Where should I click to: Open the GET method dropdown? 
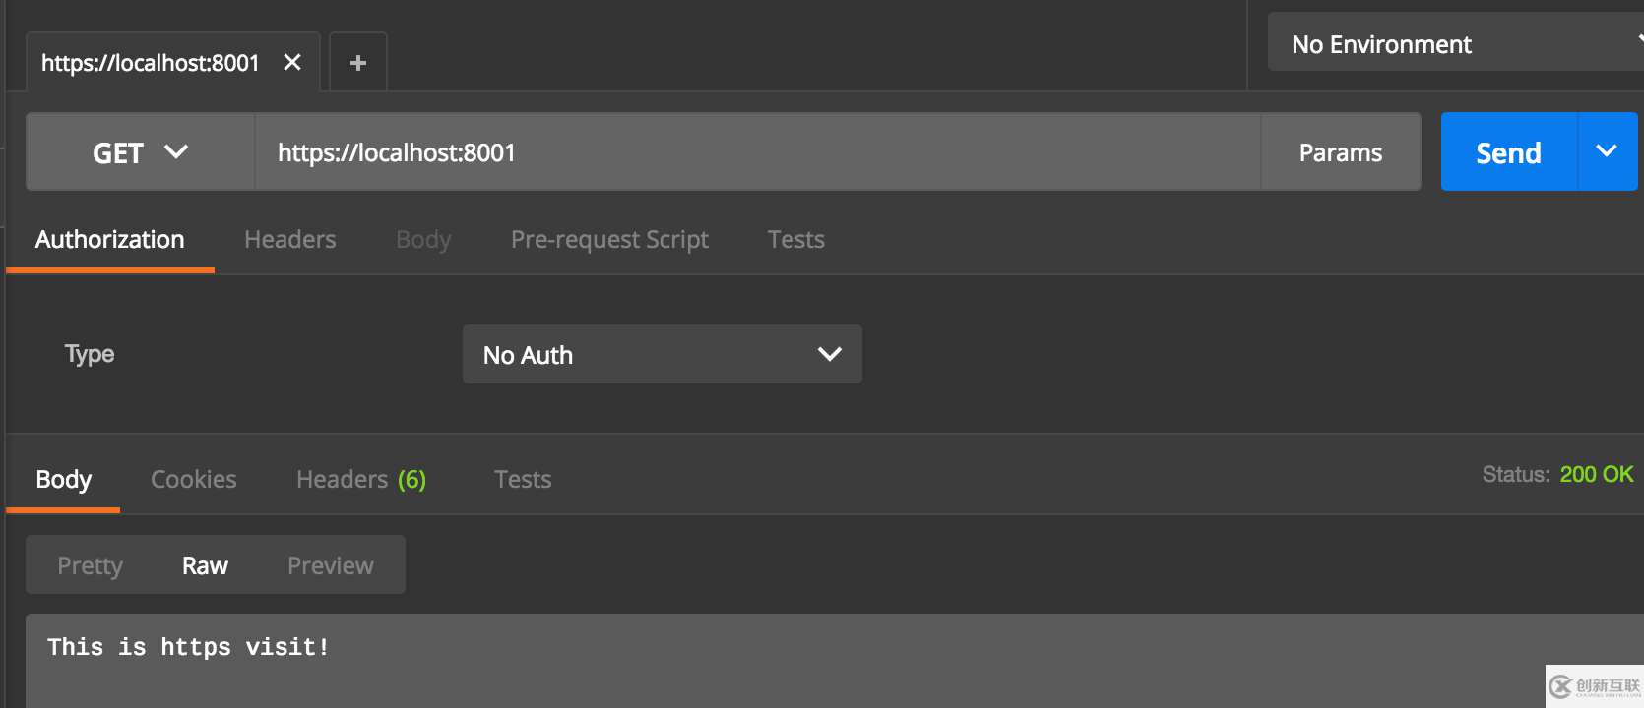140,152
